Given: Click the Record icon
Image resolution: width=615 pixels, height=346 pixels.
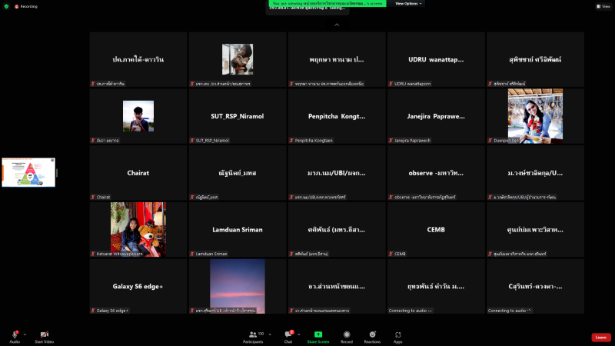Looking at the screenshot, I should click(x=347, y=334).
